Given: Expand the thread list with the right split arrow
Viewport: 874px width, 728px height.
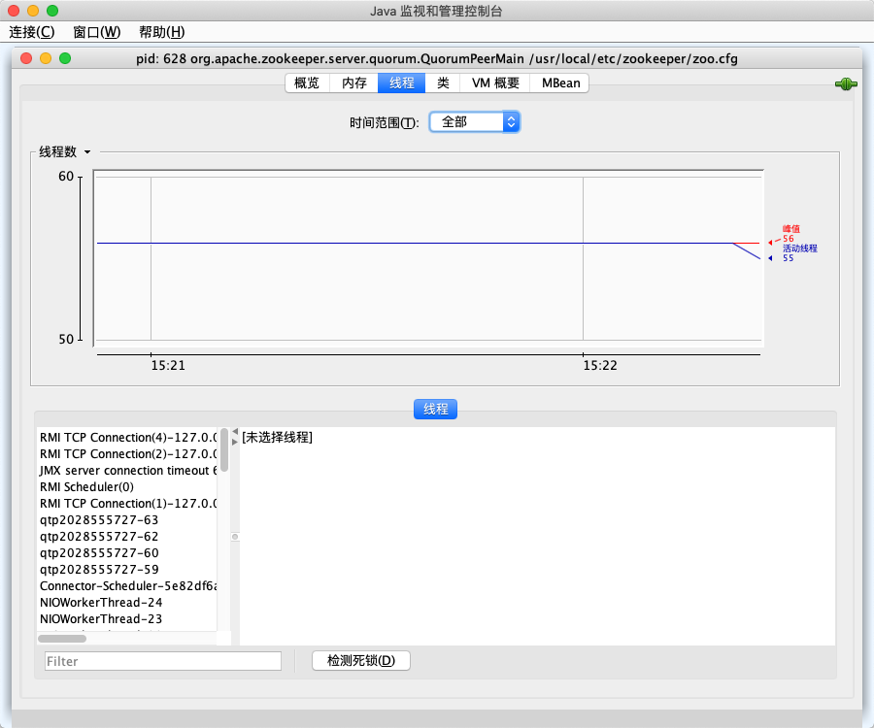Looking at the screenshot, I should click(235, 441).
